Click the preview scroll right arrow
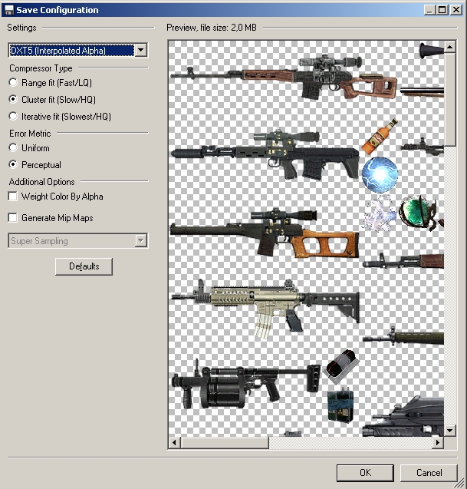467x489 pixels. (x=438, y=442)
